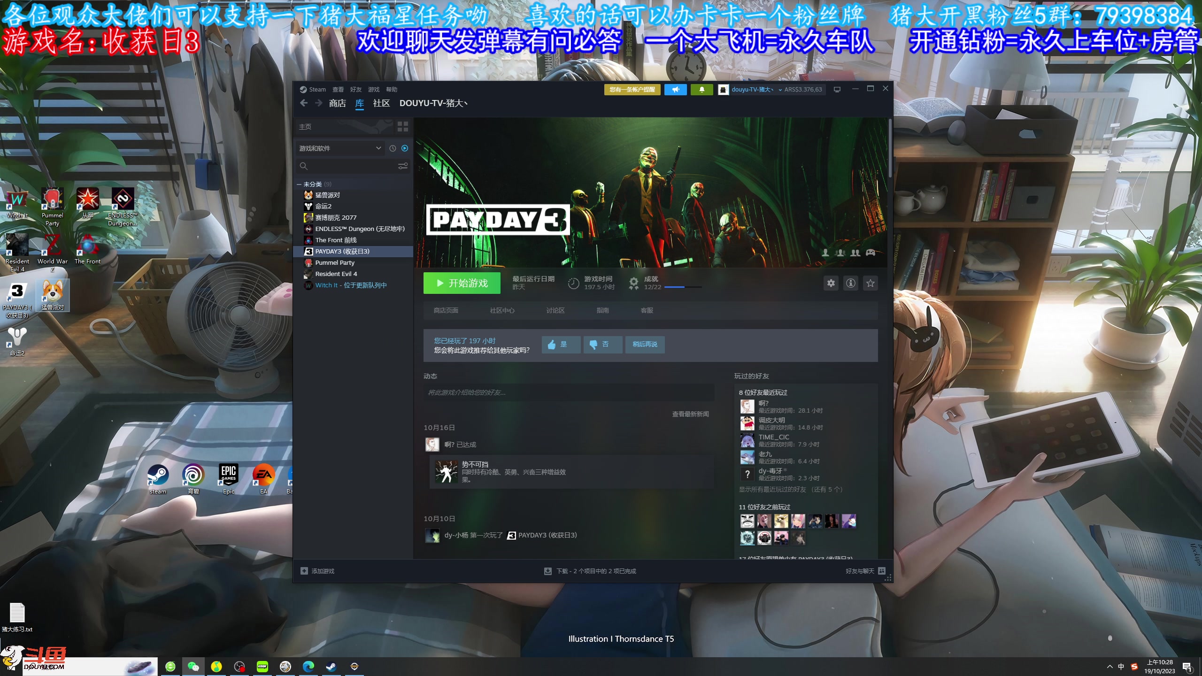The width and height of the screenshot is (1202, 676).
Task: Open 好友与聊天 friends and chat
Action: coord(865,571)
